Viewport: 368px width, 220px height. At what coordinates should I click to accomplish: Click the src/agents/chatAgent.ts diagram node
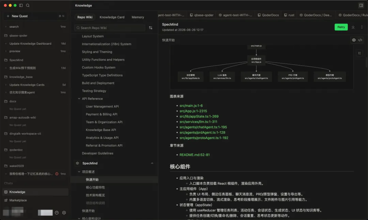[256, 77]
